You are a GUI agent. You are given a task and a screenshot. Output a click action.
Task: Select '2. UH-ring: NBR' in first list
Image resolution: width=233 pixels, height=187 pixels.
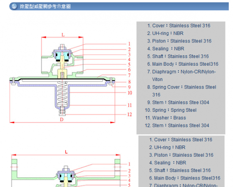pos(165,33)
